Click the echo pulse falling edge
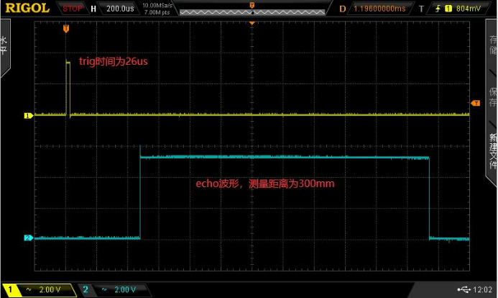The image size is (498, 298). [429, 198]
